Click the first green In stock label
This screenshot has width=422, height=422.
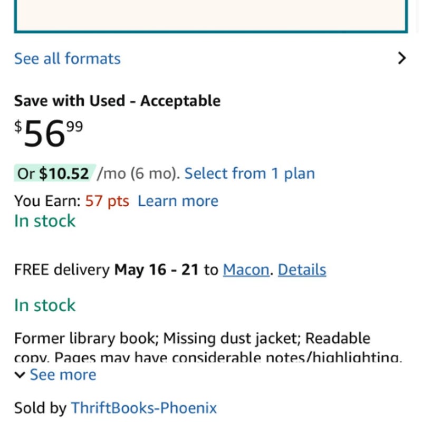[45, 221]
